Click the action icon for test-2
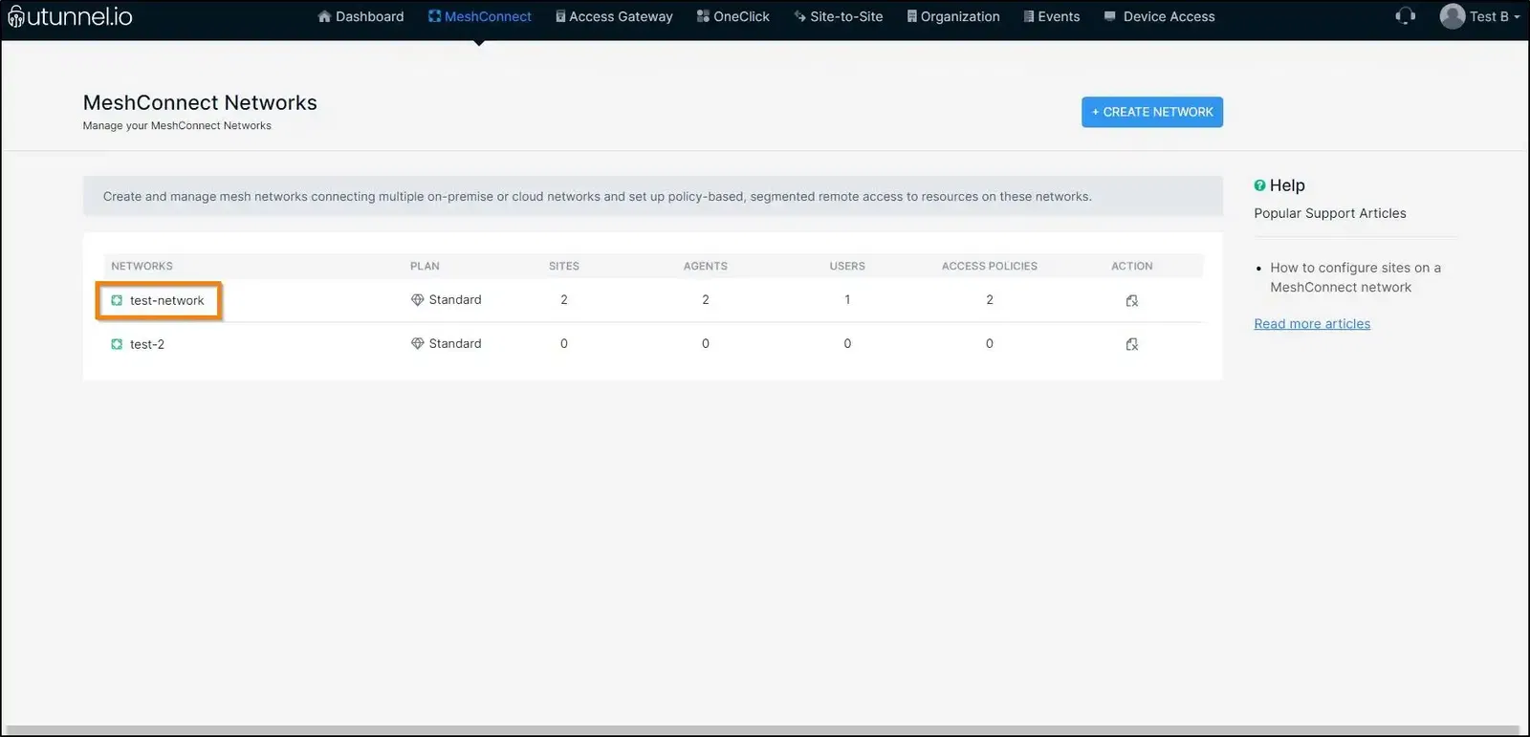 pos(1132,344)
